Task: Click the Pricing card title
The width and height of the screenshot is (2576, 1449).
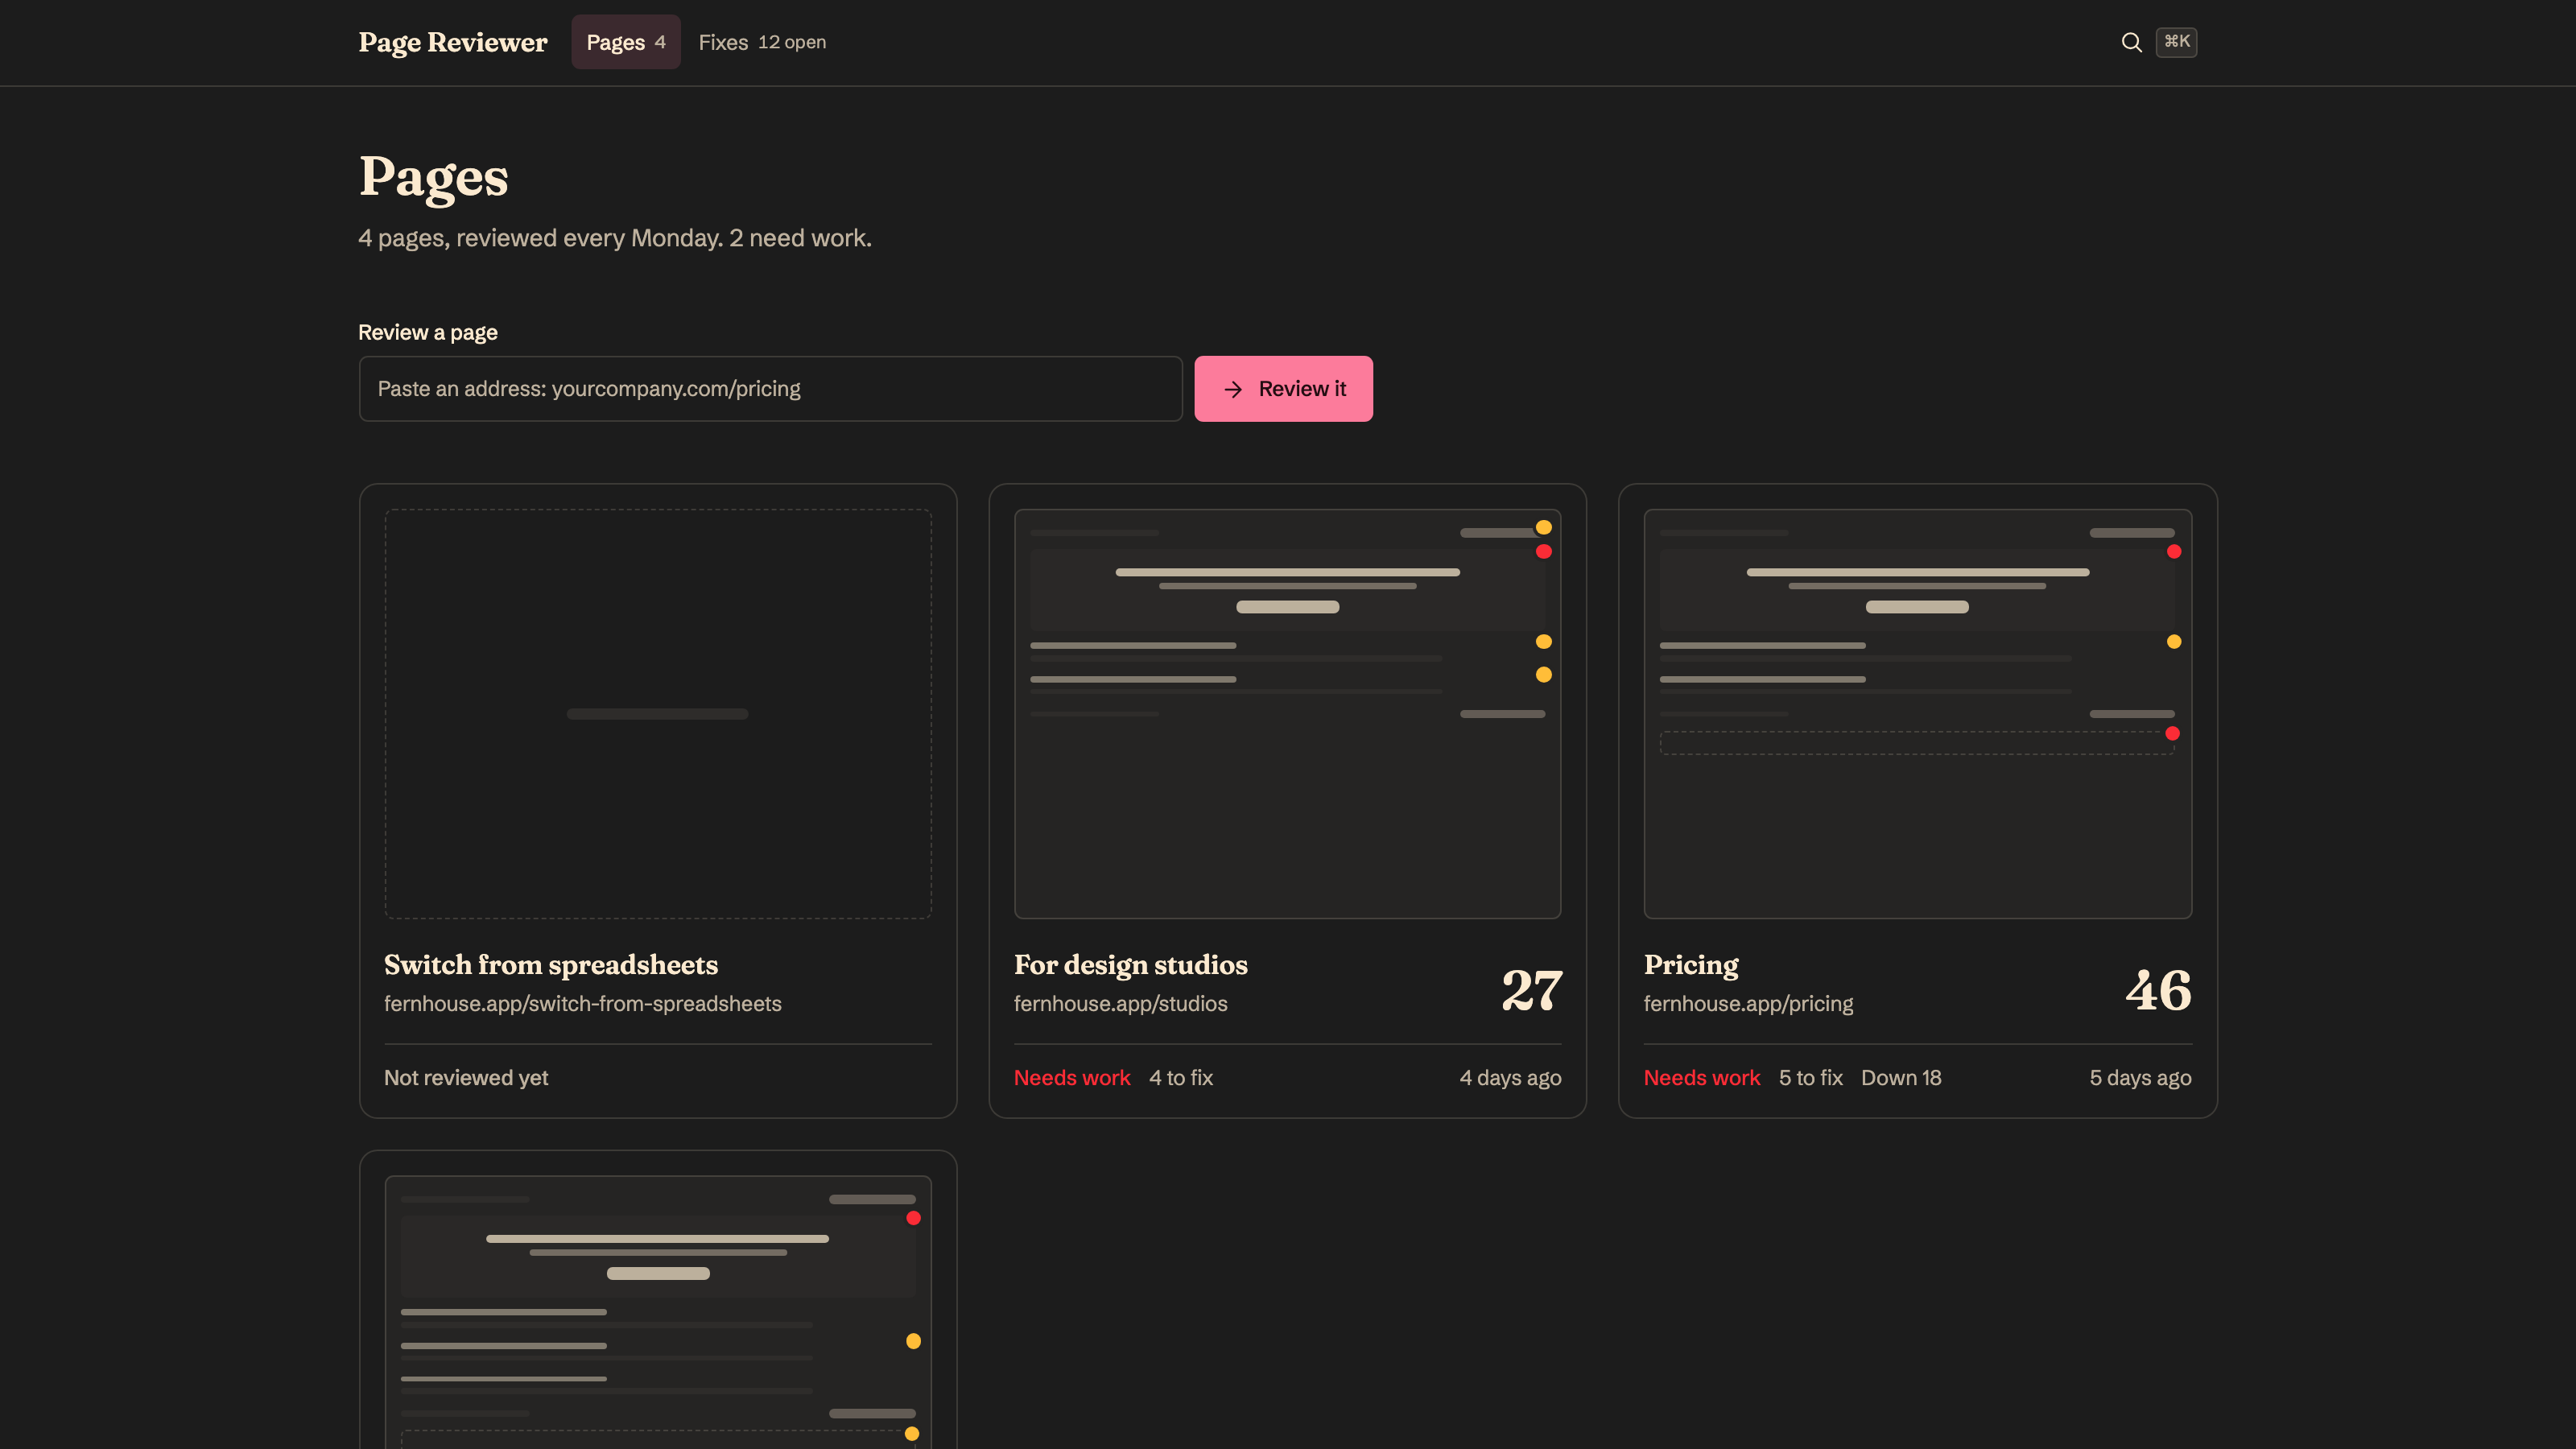Action: tap(1691, 965)
